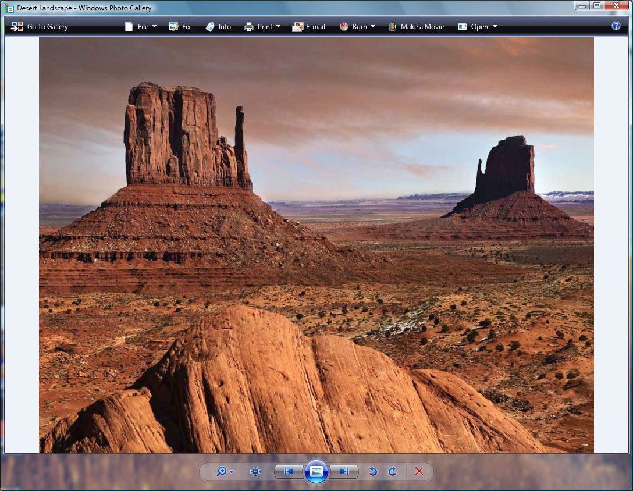Click the Photo Gallery title bar icon
The width and height of the screenshot is (633, 491).
[9, 8]
